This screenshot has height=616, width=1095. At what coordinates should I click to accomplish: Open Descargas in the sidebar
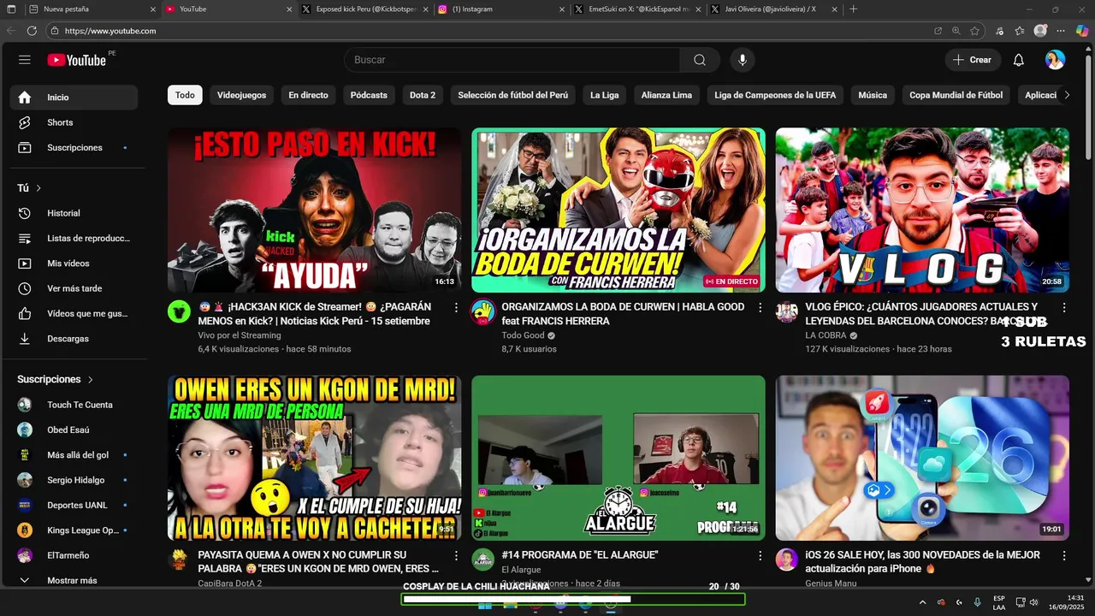coord(74,339)
